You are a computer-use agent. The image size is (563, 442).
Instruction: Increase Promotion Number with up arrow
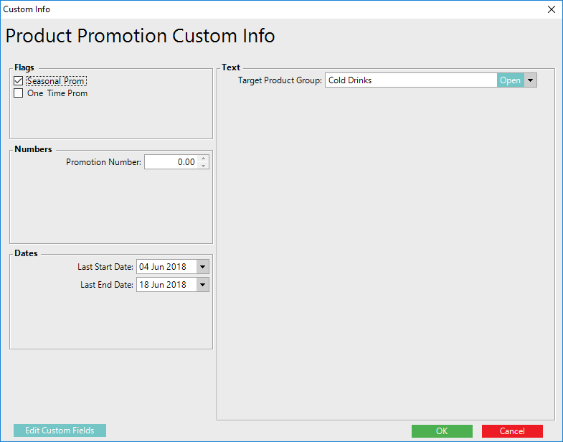click(204, 159)
